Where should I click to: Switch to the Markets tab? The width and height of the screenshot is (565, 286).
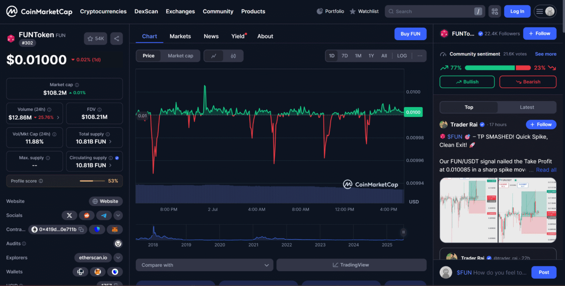pos(180,36)
